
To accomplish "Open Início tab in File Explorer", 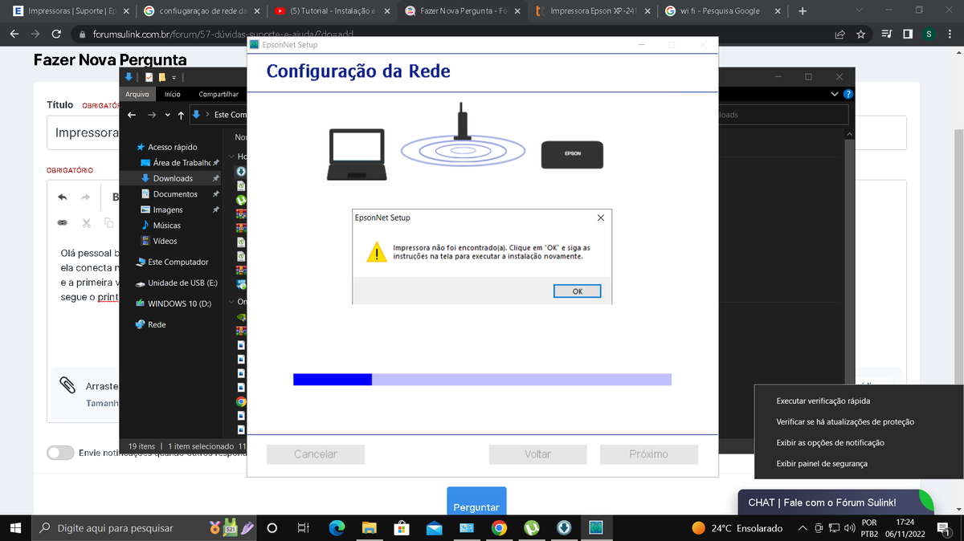I will (x=172, y=94).
